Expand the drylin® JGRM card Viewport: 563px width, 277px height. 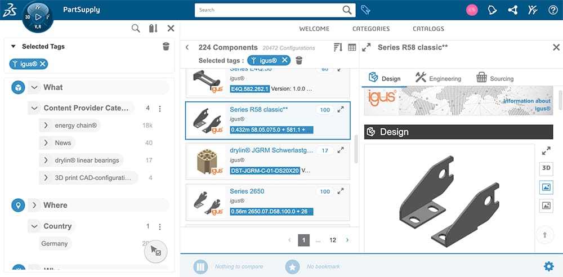pos(341,150)
